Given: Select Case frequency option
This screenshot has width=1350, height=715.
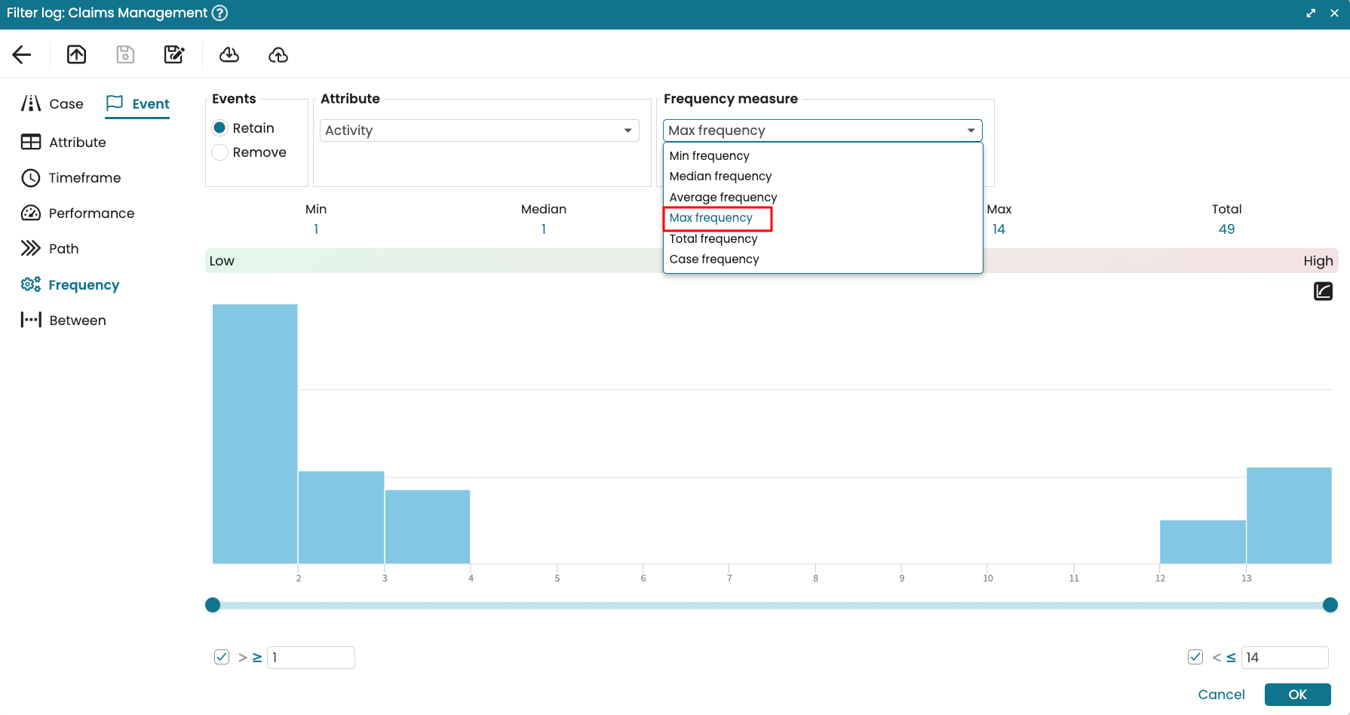Looking at the screenshot, I should click(714, 259).
